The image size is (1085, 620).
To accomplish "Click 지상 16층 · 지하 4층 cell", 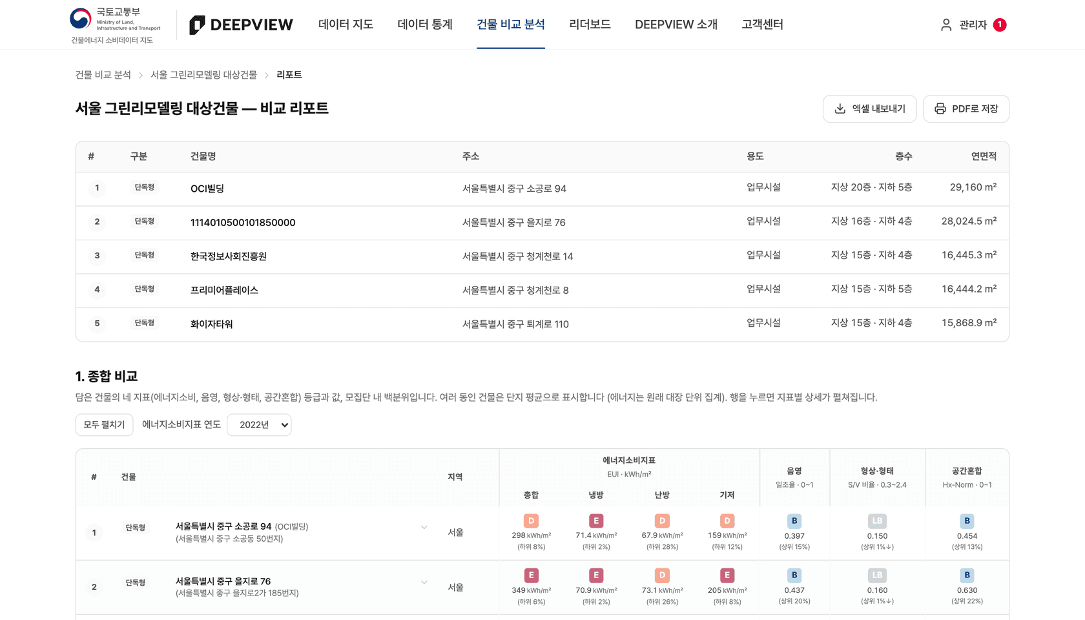I will [872, 221].
